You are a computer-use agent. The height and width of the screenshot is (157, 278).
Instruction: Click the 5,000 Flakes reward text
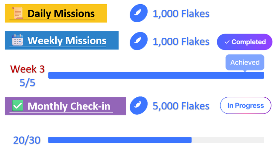point(181,106)
